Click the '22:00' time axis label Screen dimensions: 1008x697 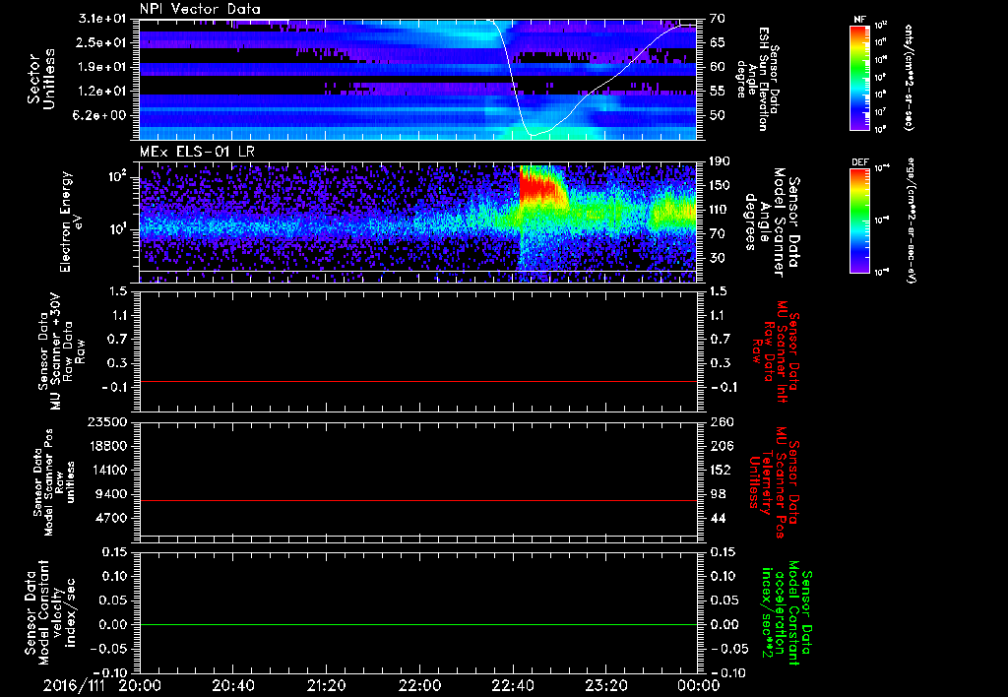click(419, 685)
